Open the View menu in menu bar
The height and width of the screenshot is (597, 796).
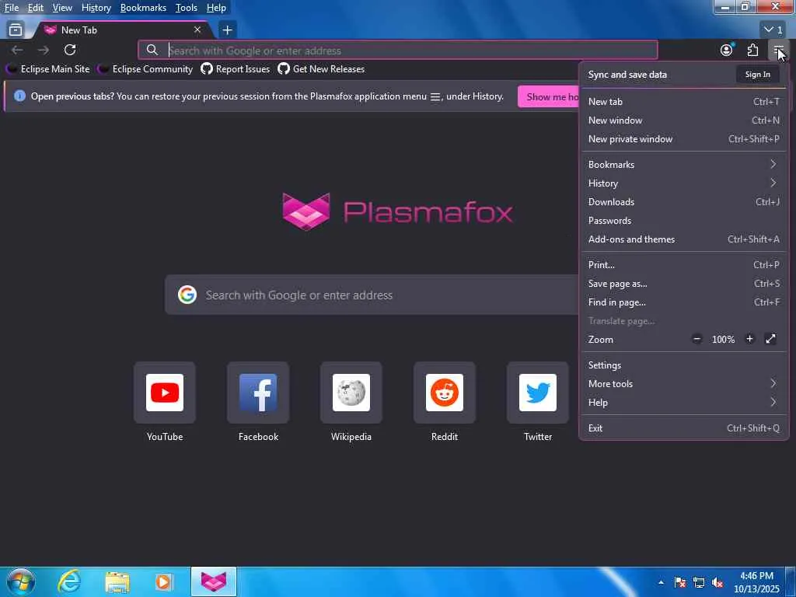tap(62, 8)
